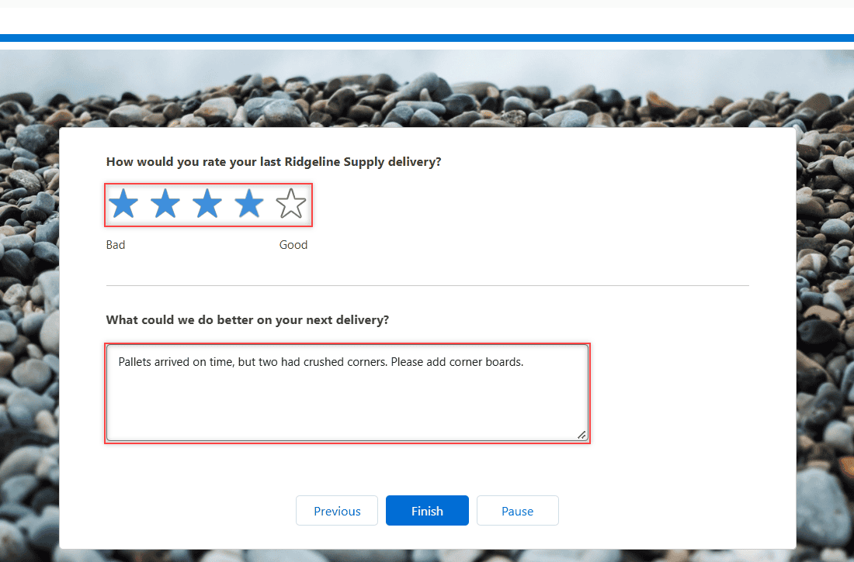
Task: Click the 'Good' rating label
Action: [293, 245]
